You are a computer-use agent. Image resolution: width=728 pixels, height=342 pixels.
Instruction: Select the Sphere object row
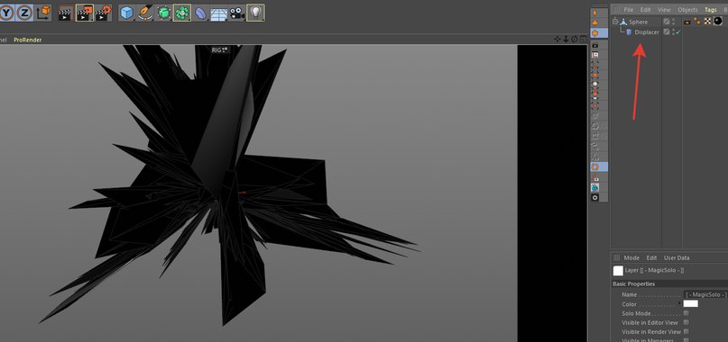(x=638, y=22)
